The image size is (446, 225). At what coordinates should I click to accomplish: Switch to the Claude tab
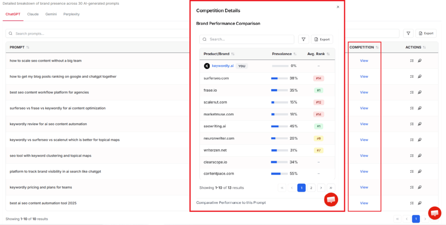tap(33, 14)
